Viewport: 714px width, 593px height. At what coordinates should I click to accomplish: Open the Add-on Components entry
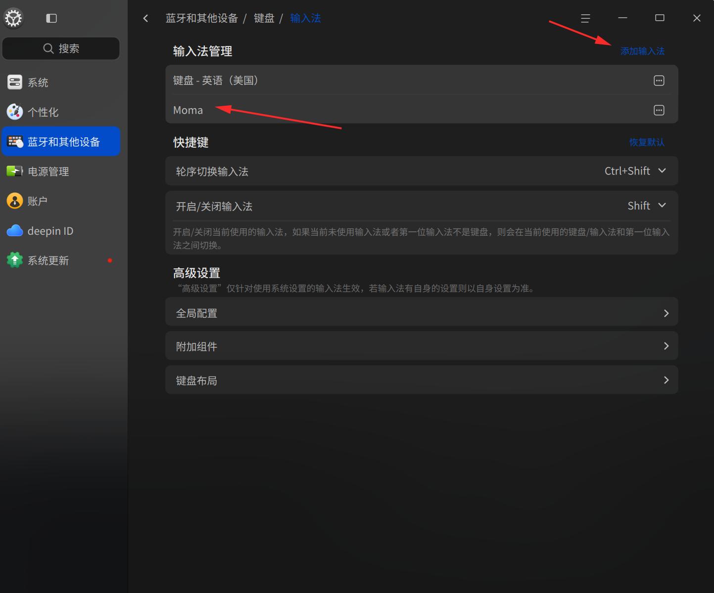click(x=422, y=346)
